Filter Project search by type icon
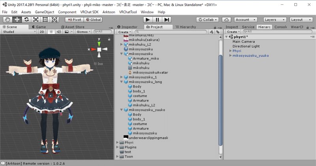The width and height of the screenshot is (316, 166). coord(211,32)
